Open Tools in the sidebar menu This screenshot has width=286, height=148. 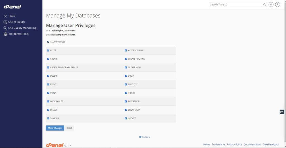[11, 16]
